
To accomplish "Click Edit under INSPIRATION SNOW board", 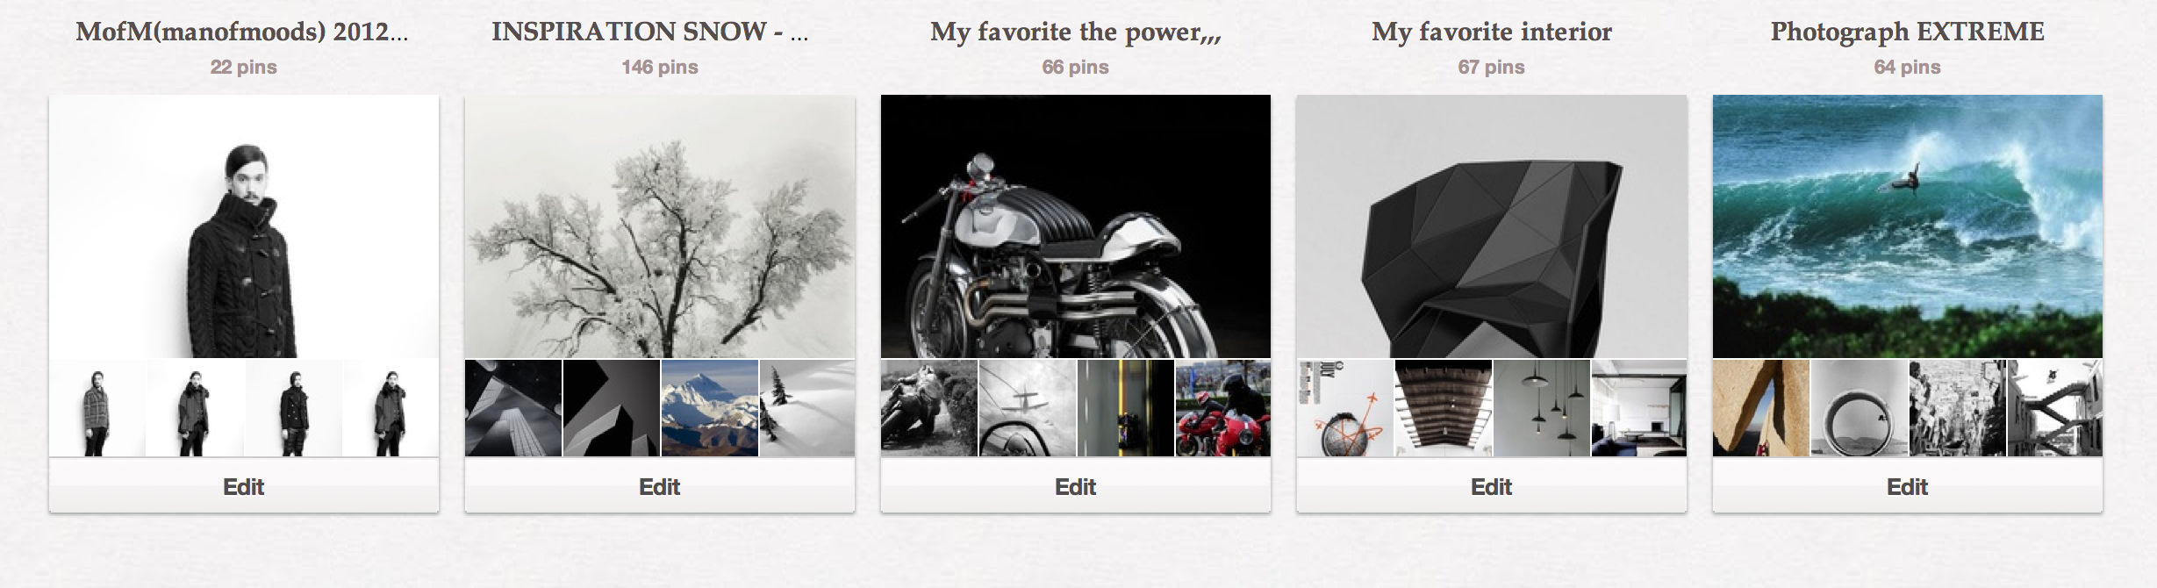I will click(660, 485).
